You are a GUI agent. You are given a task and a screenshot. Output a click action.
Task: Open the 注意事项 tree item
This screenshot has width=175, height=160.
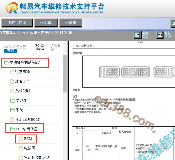22,72
